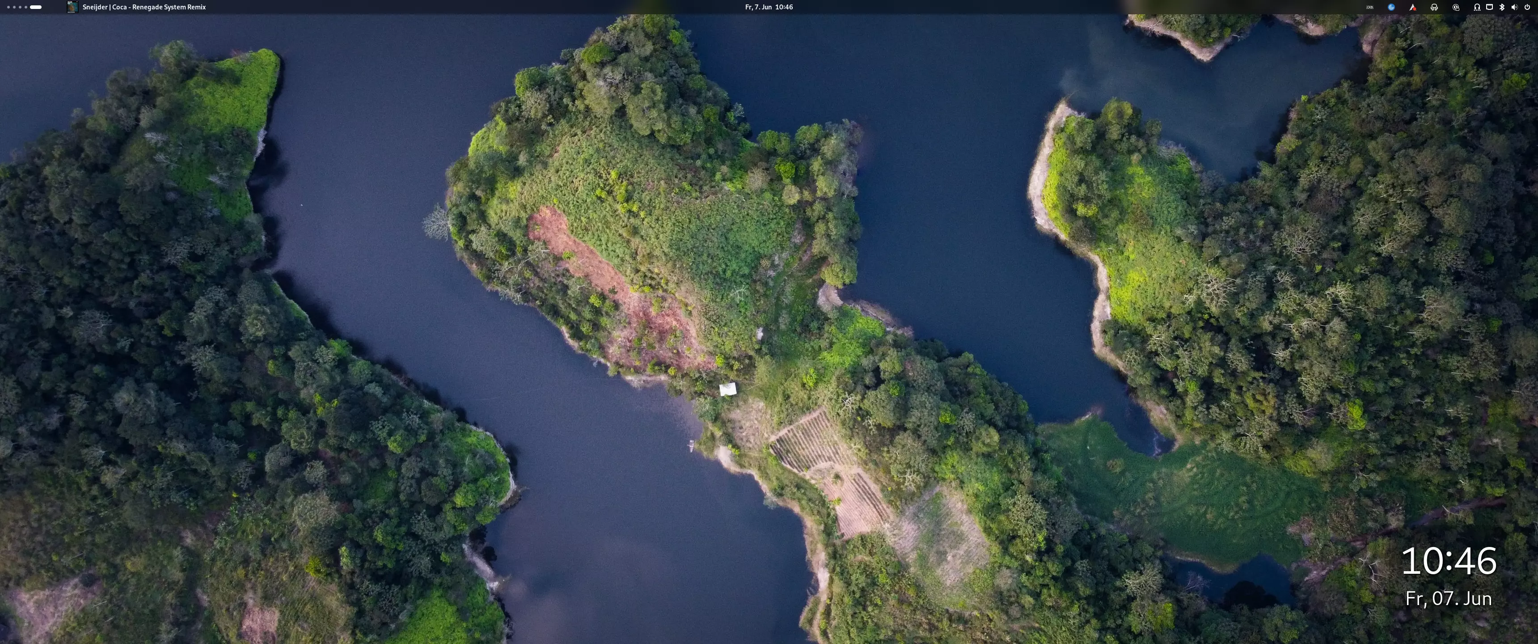Click the circular lock status tray icon
Viewport: 1538px width, 644px height.
click(1456, 7)
